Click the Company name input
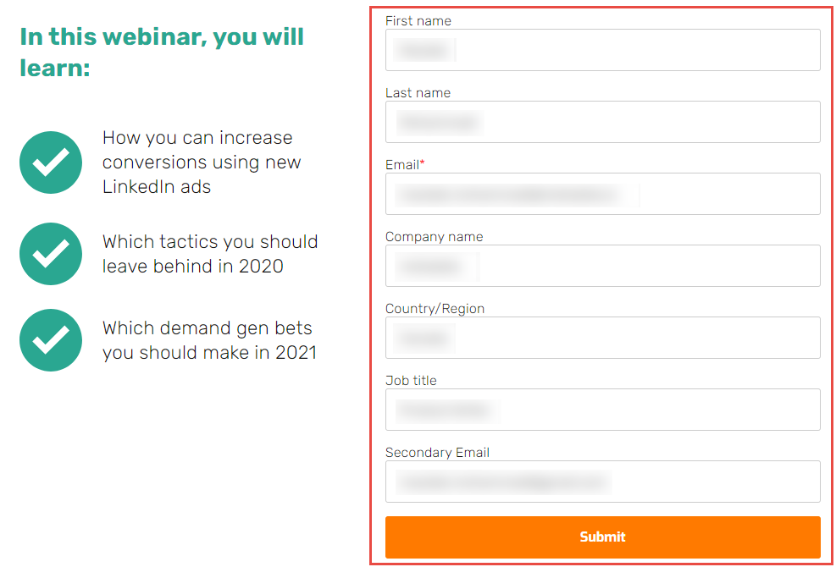The image size is (836, 567). (x=602, y=266)
